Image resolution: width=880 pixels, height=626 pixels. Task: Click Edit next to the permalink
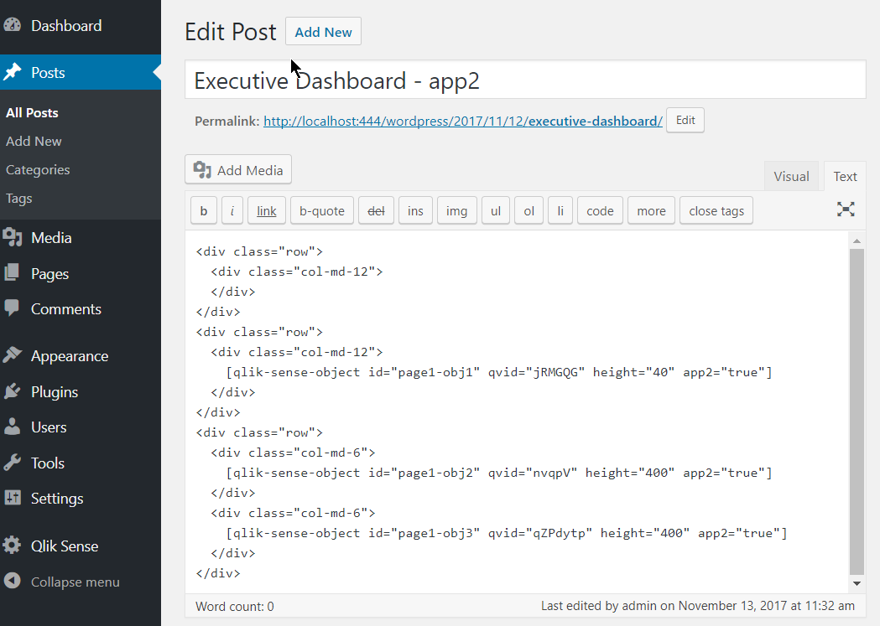click(x=685, y=121)
